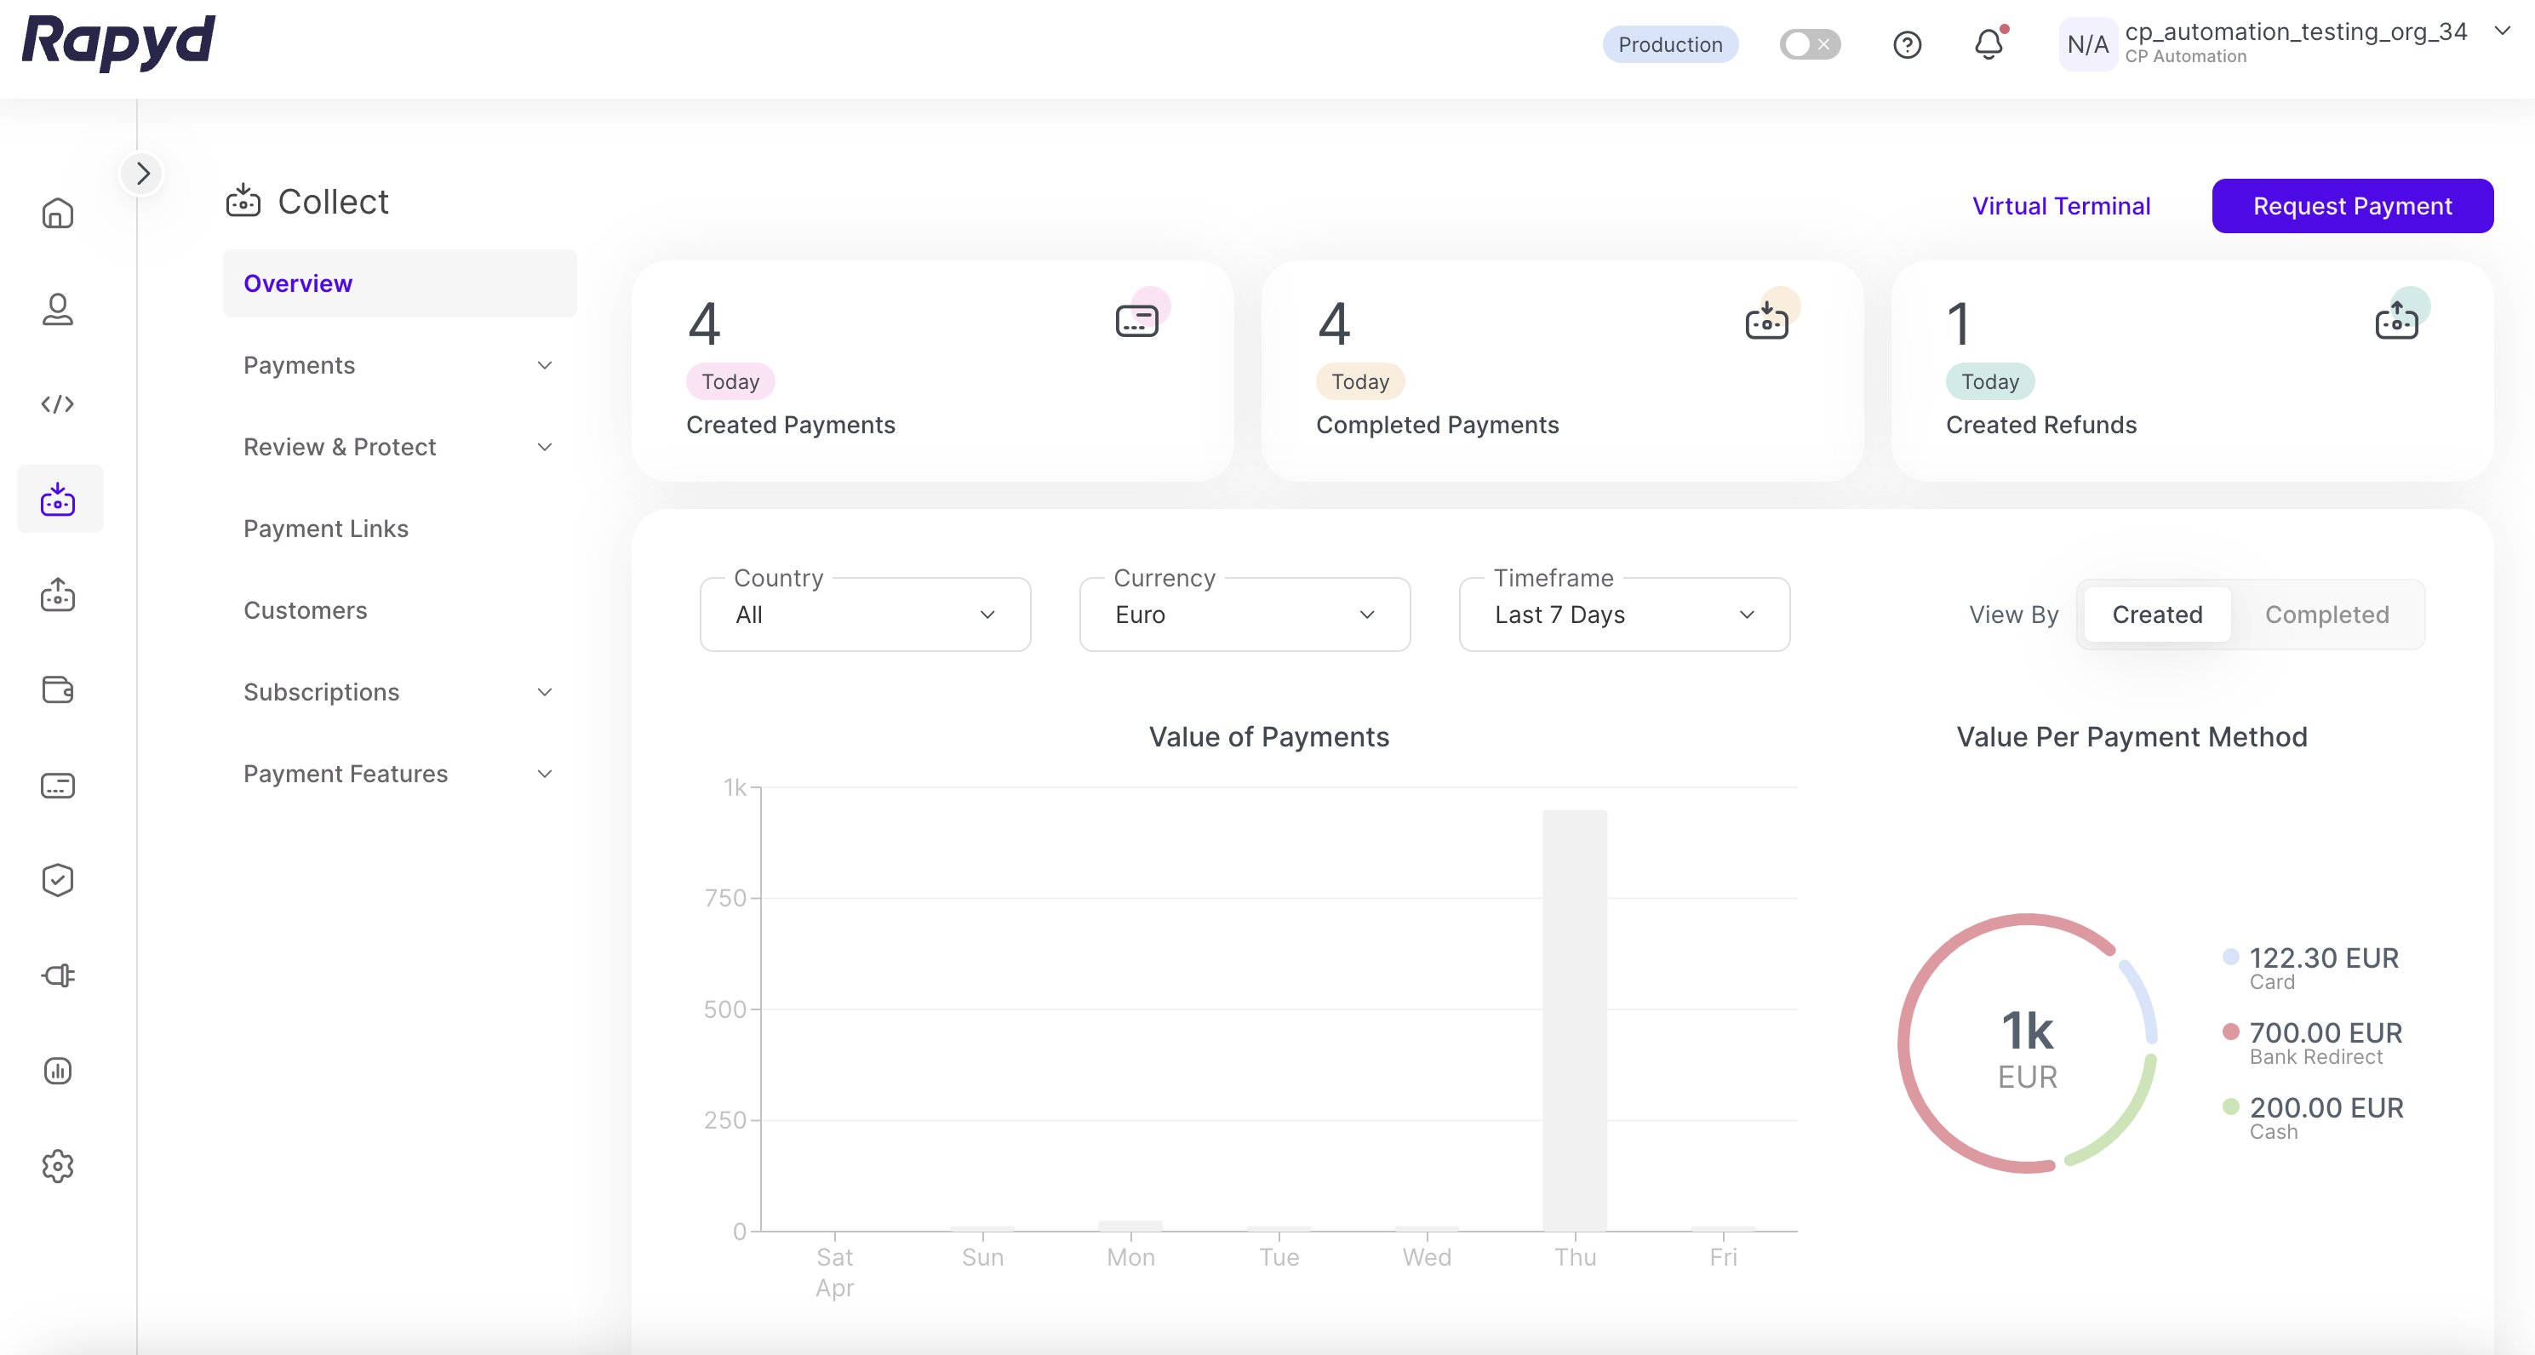Select the Customers menu item
This screenshot has height=1355, width=2535.
pyautogui.click(x=305, y=611)
